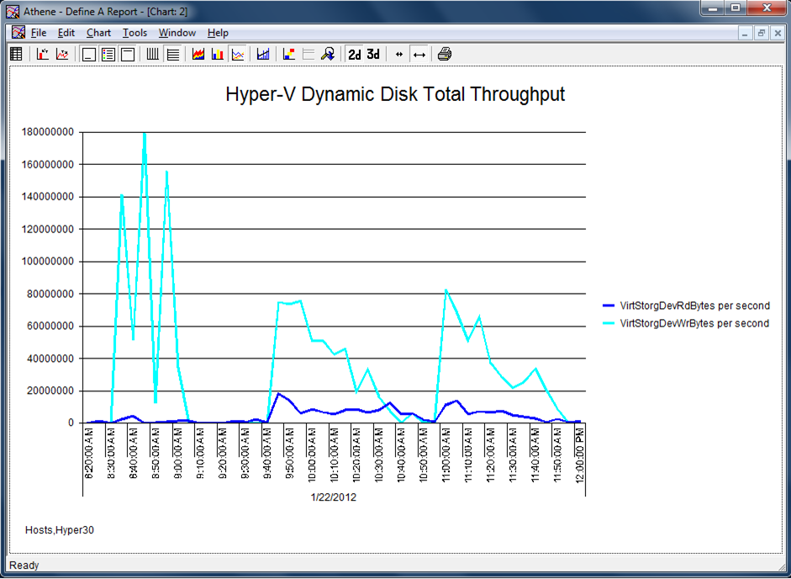Image resolution: width=791 pixels, height=579 pixels.
Task: Open the Tools menu
Action: [134, 33]
